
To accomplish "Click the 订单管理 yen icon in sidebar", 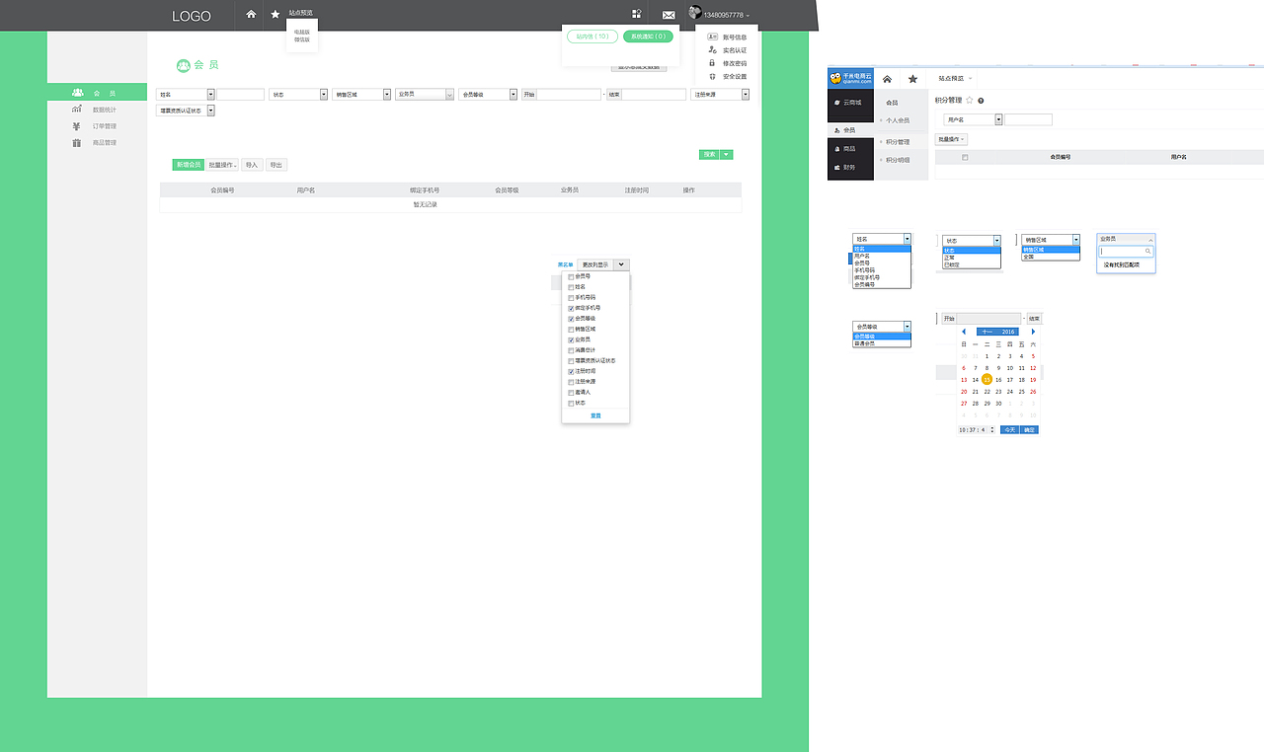I will tap(77, 126).
